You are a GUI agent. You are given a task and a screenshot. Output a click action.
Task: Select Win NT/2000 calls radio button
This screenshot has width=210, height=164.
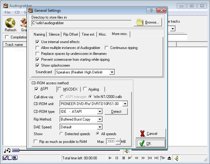coord(90,97)
